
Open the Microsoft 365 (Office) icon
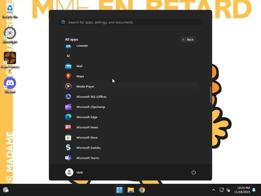click(x=68, y=96)
